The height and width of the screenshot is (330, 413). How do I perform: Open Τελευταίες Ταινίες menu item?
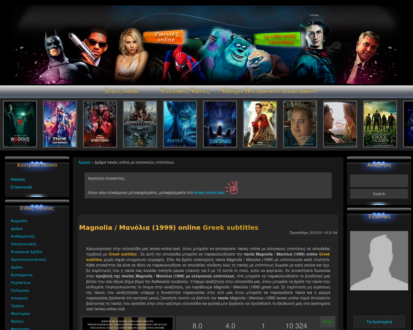point(185,91)
